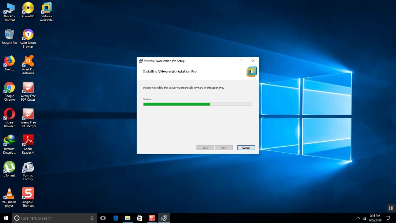
Task: Open File Explorer from the taskbar
Action: click(x=128, y=218)
